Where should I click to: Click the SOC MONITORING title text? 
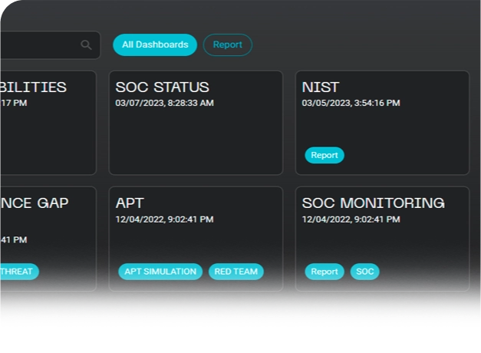coord(374,203)
